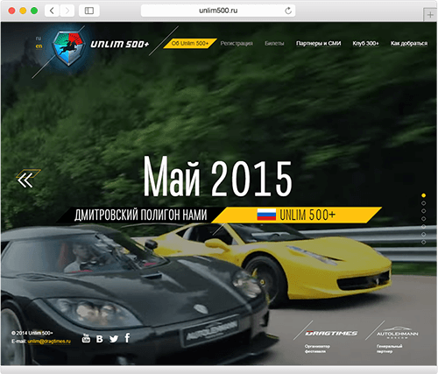
Task: Switch site language to ru
Action: [39, 39]
